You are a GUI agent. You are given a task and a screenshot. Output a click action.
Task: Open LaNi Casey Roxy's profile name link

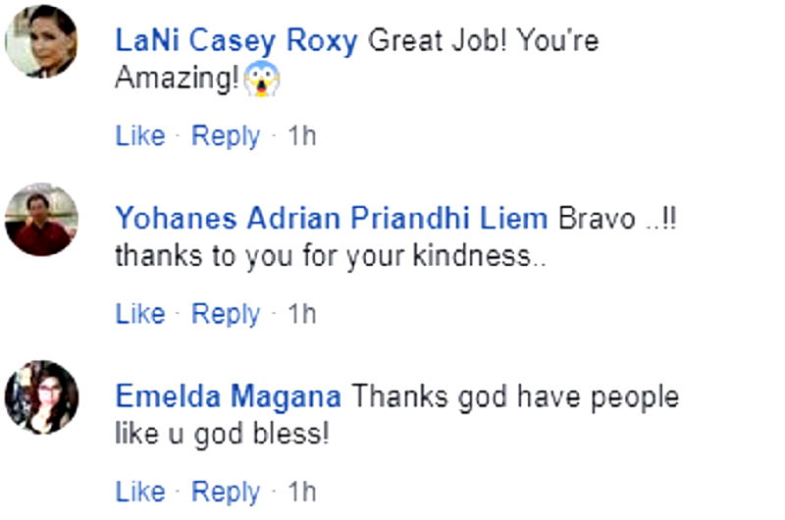236,42
